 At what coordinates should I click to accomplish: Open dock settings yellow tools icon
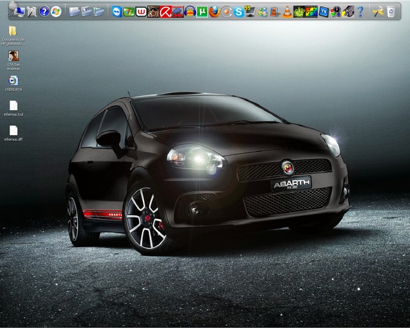[378, 12]
